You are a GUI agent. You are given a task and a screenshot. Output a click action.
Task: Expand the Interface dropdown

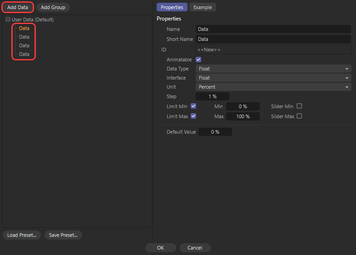click(273, 78)
